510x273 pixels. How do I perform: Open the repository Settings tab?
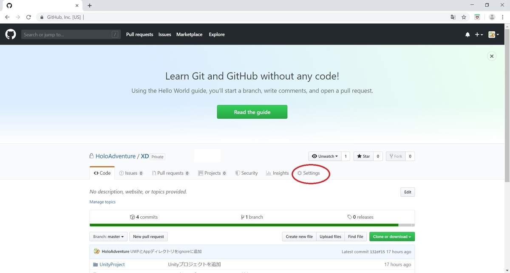(309, 173)
